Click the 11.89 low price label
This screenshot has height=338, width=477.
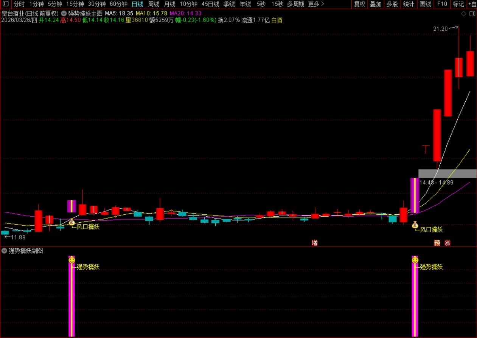click(x=18, y=237)
